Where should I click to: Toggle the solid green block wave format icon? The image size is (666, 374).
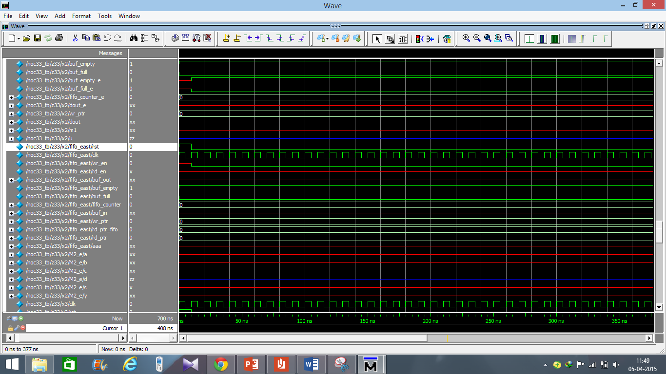coord(555,38)
